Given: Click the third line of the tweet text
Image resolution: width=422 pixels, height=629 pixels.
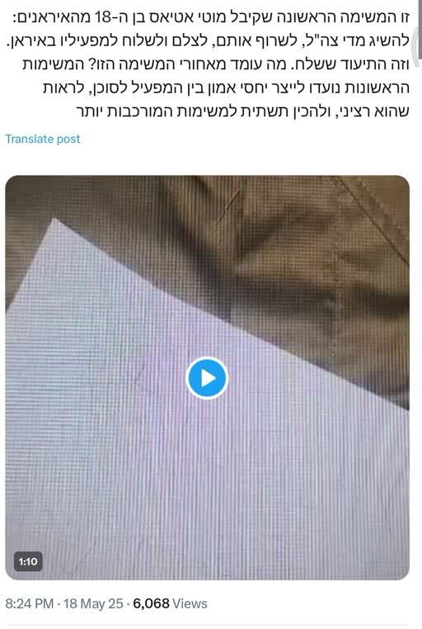Looking at the screenshot, I should pos(216,64).
